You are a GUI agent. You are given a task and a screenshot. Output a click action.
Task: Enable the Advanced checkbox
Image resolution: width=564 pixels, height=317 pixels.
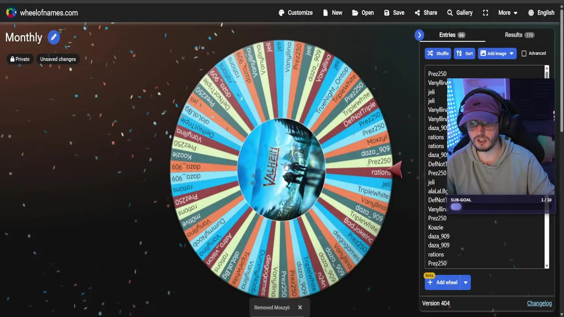(524, 53)
